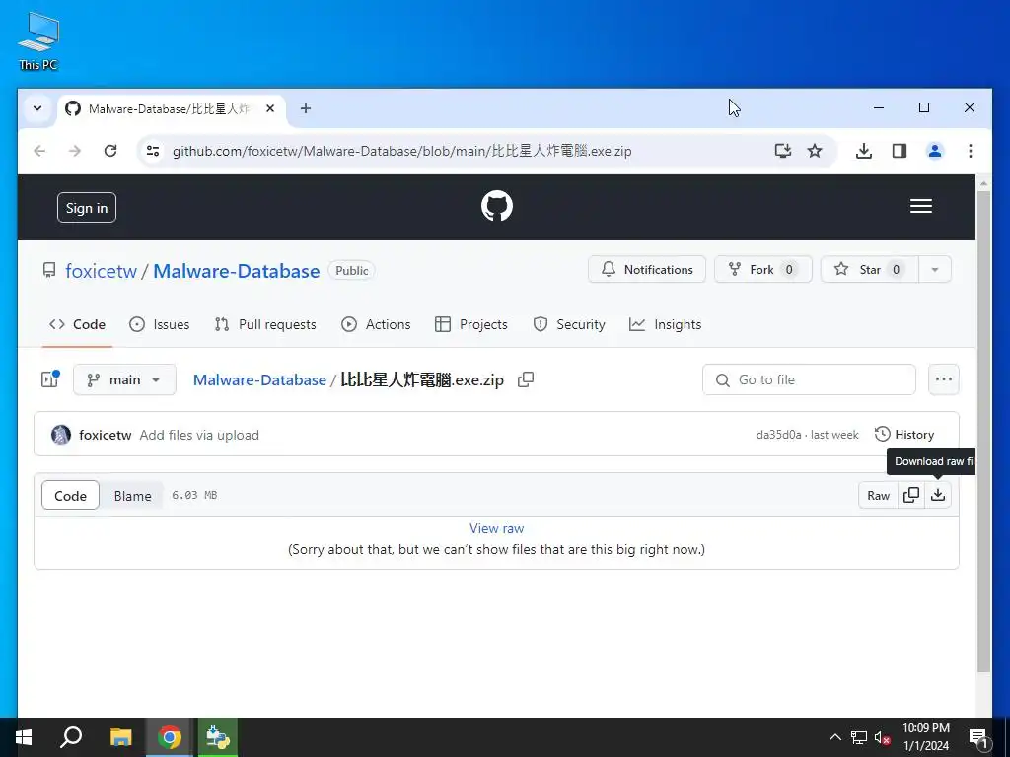Screen dimensions: 1010x757
Task: Open the three-dot more options button
Action: coord(943,379)
